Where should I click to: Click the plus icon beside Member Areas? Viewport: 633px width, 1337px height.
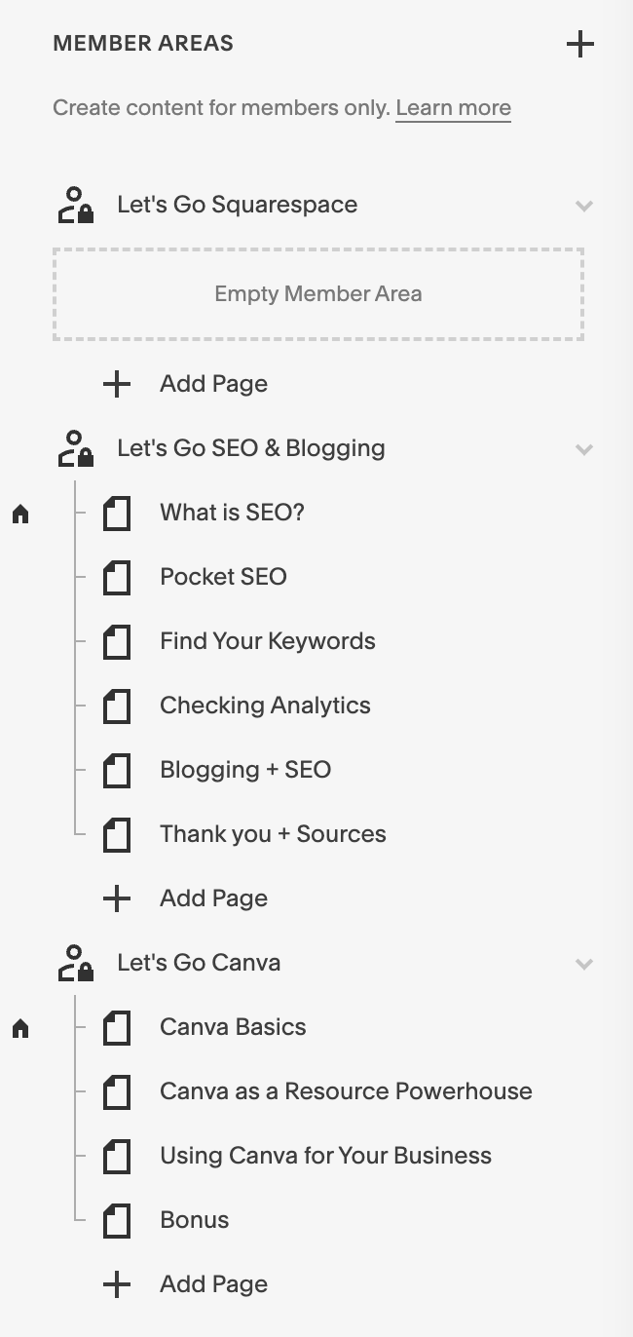coord(580,44)
